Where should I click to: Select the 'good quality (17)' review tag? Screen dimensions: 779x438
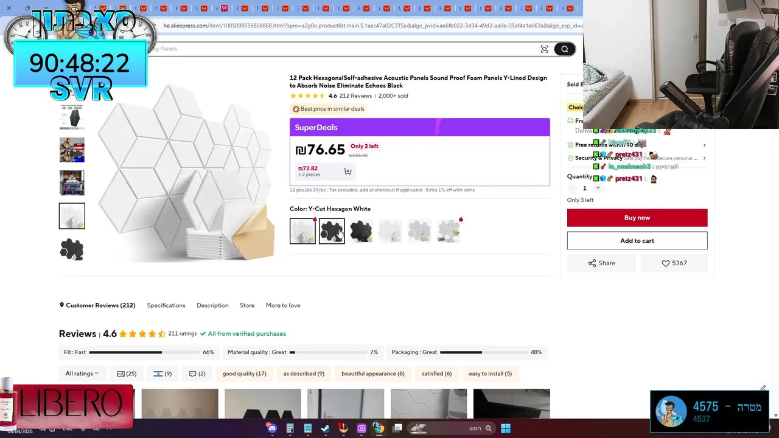pos(245,374)
